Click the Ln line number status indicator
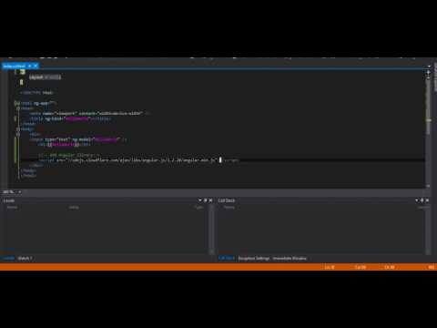Image resolution: width=437 pixels, height=328 pixels. coord(330,267)
